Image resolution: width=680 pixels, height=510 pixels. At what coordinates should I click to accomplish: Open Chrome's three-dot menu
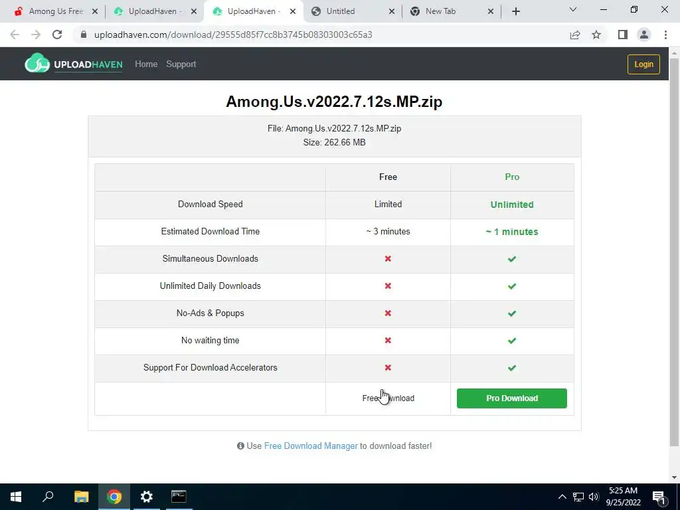coord(665,35)
